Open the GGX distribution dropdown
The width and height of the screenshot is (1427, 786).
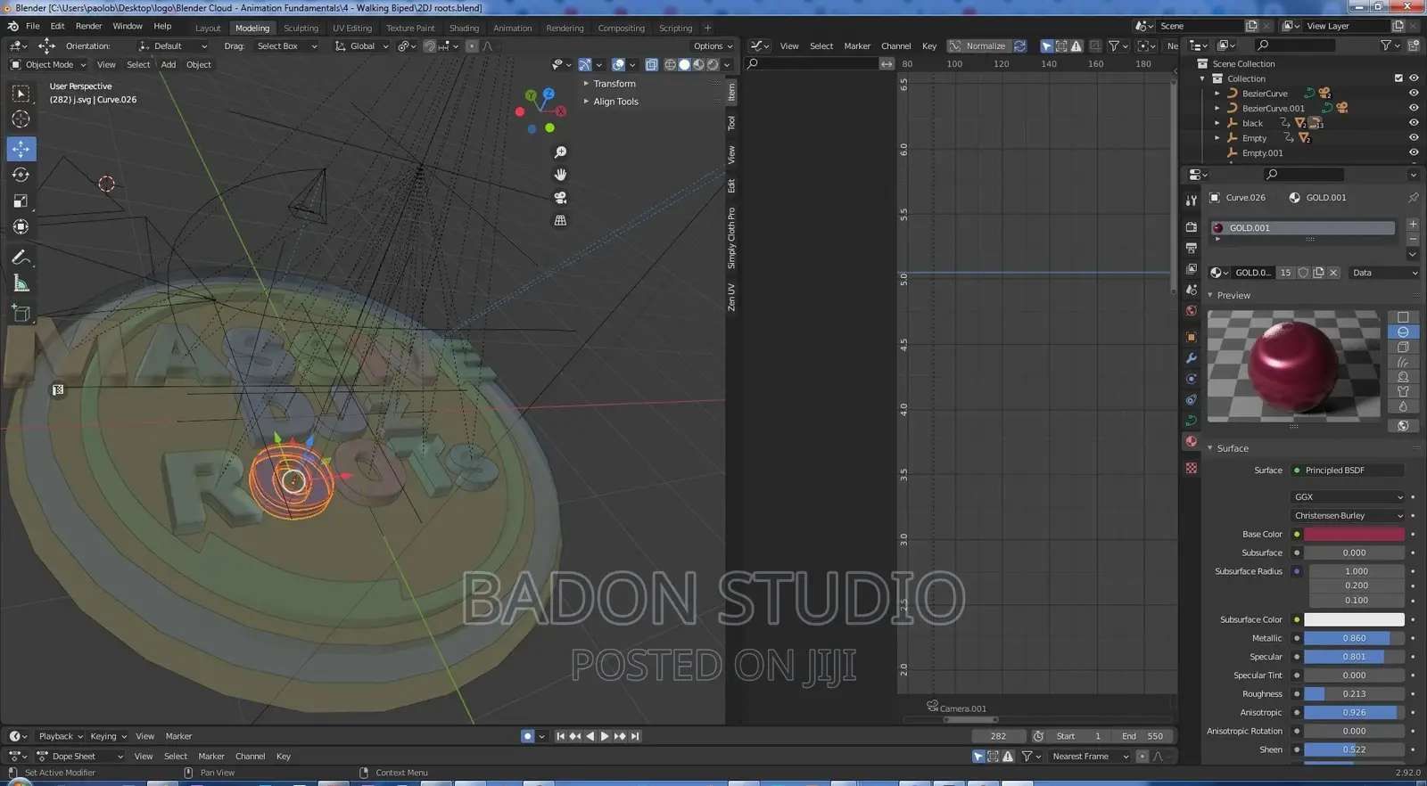(x=1348, y=497)
